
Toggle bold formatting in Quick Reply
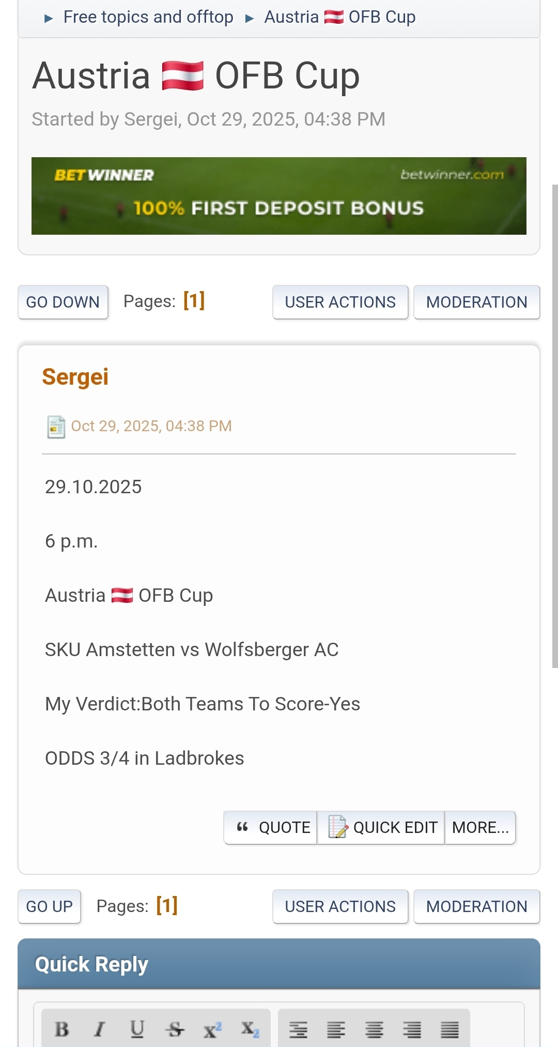tap(62, 1029)
